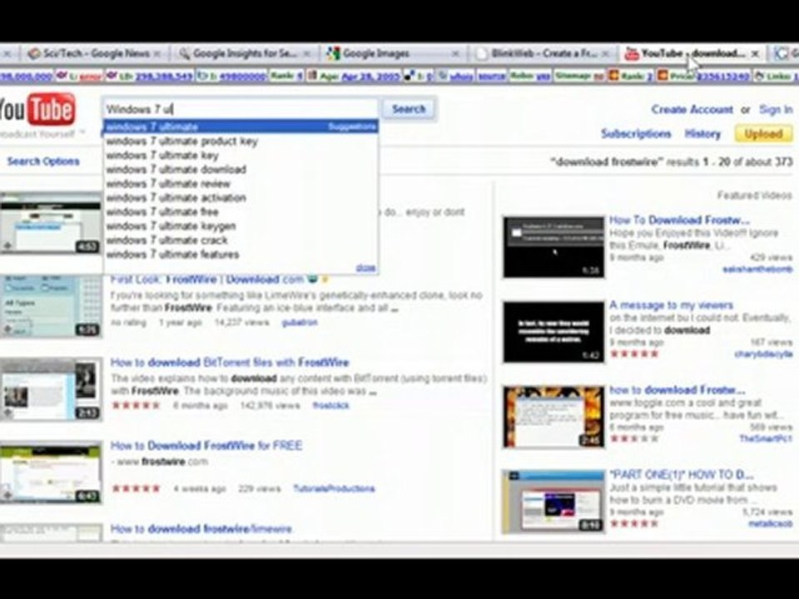Open the BlinkWeb tab

[x=542, y=53]
